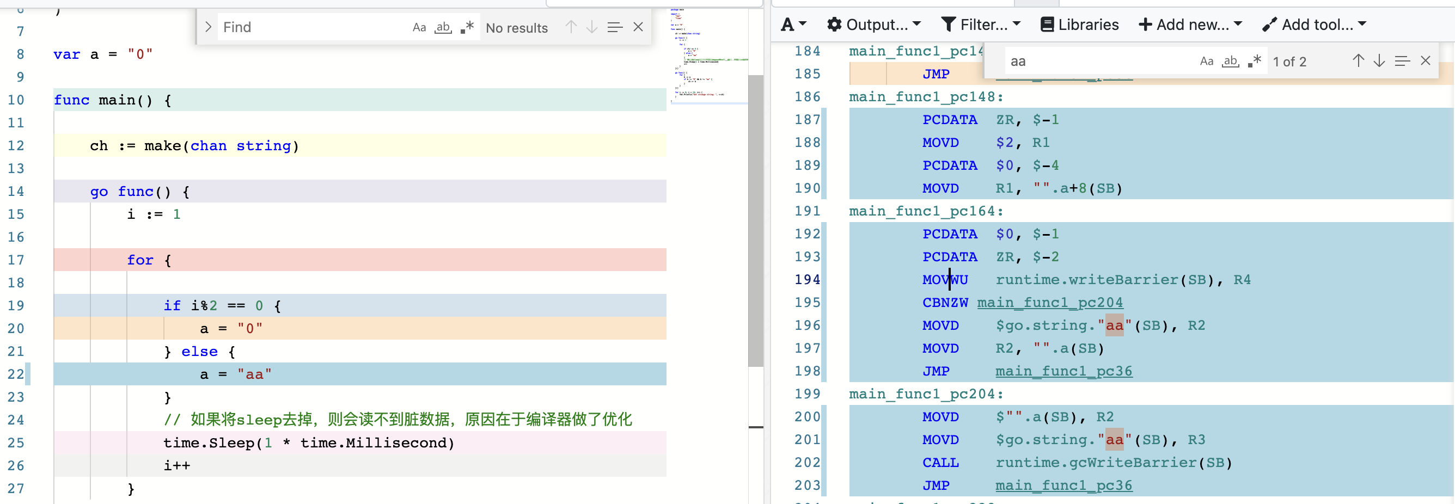1455x504 pixels.
Task: Click previous match arrow in source Find bar
Action: [x=571, y=27]
